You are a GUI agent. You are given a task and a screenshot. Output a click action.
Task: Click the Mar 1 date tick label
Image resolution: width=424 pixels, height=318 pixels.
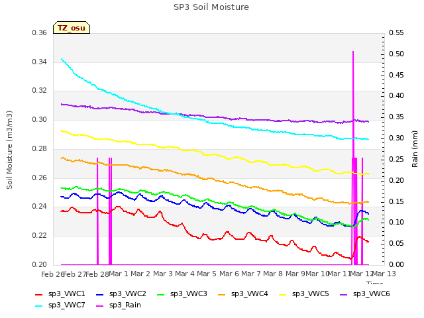pos(118,274)
